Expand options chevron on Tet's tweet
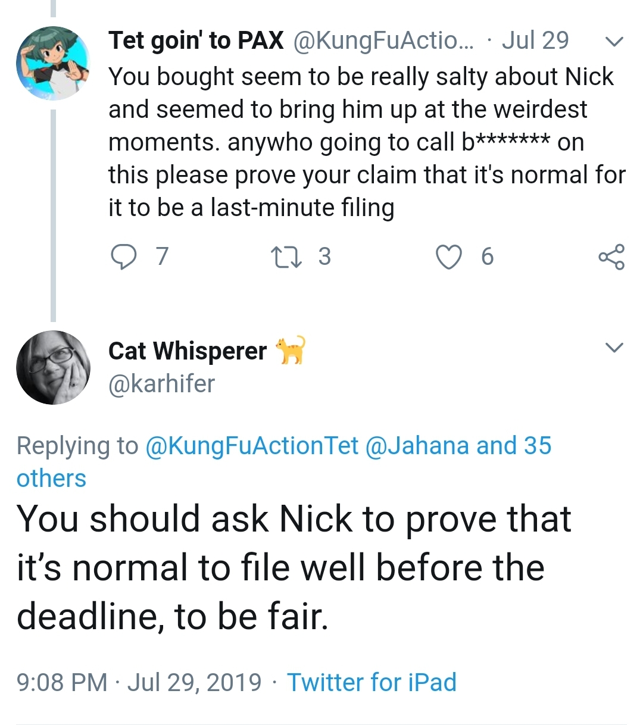Viewport: 643px width, 725px height. [x=614, y=41]
